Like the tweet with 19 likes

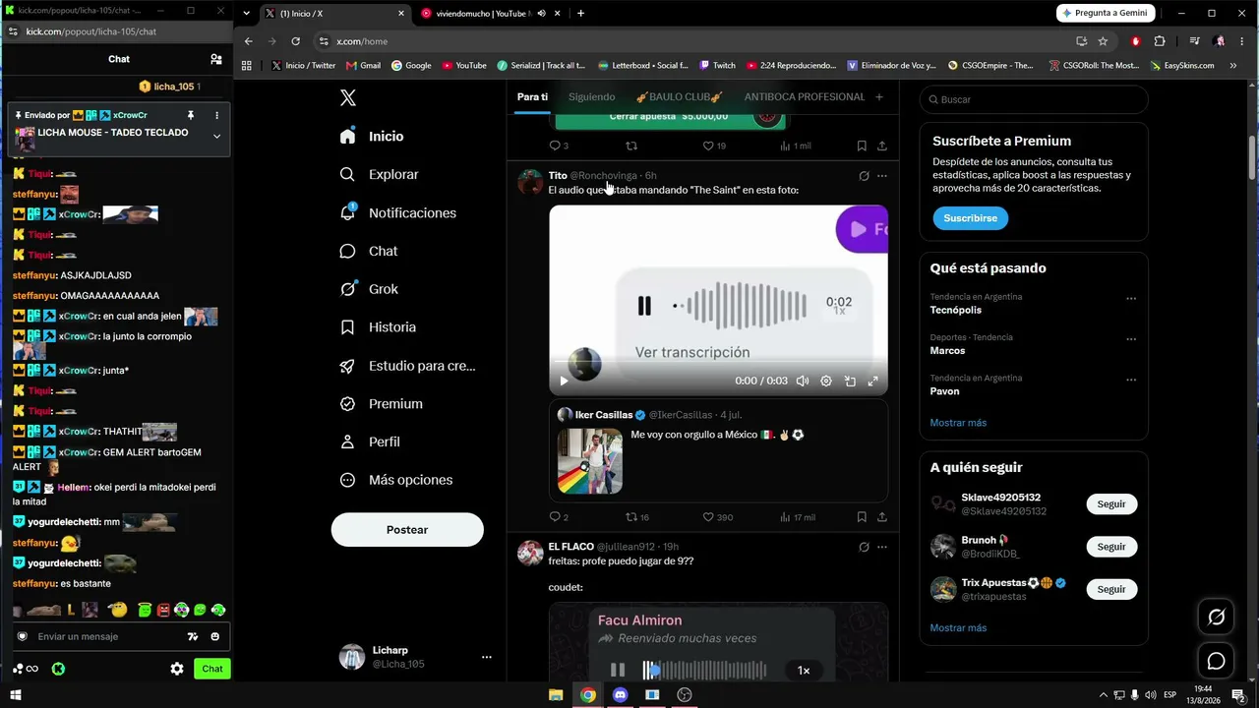click(x=714, y=146)
